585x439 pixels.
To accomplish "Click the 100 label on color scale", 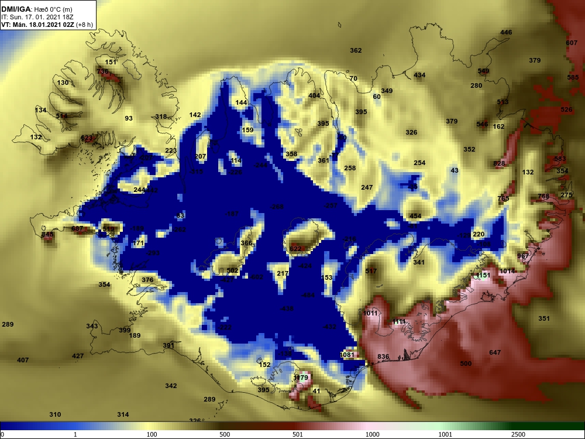I will click(152, 434).
